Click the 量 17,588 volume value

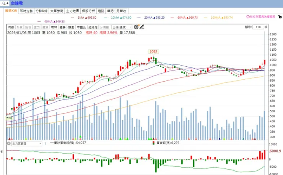tap(127, 33)
